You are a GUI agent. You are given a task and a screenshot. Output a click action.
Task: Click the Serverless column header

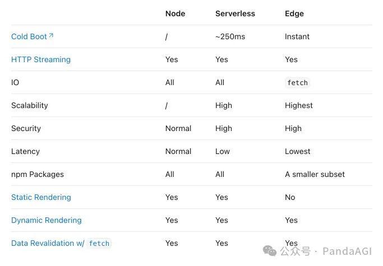pos(235,13)
